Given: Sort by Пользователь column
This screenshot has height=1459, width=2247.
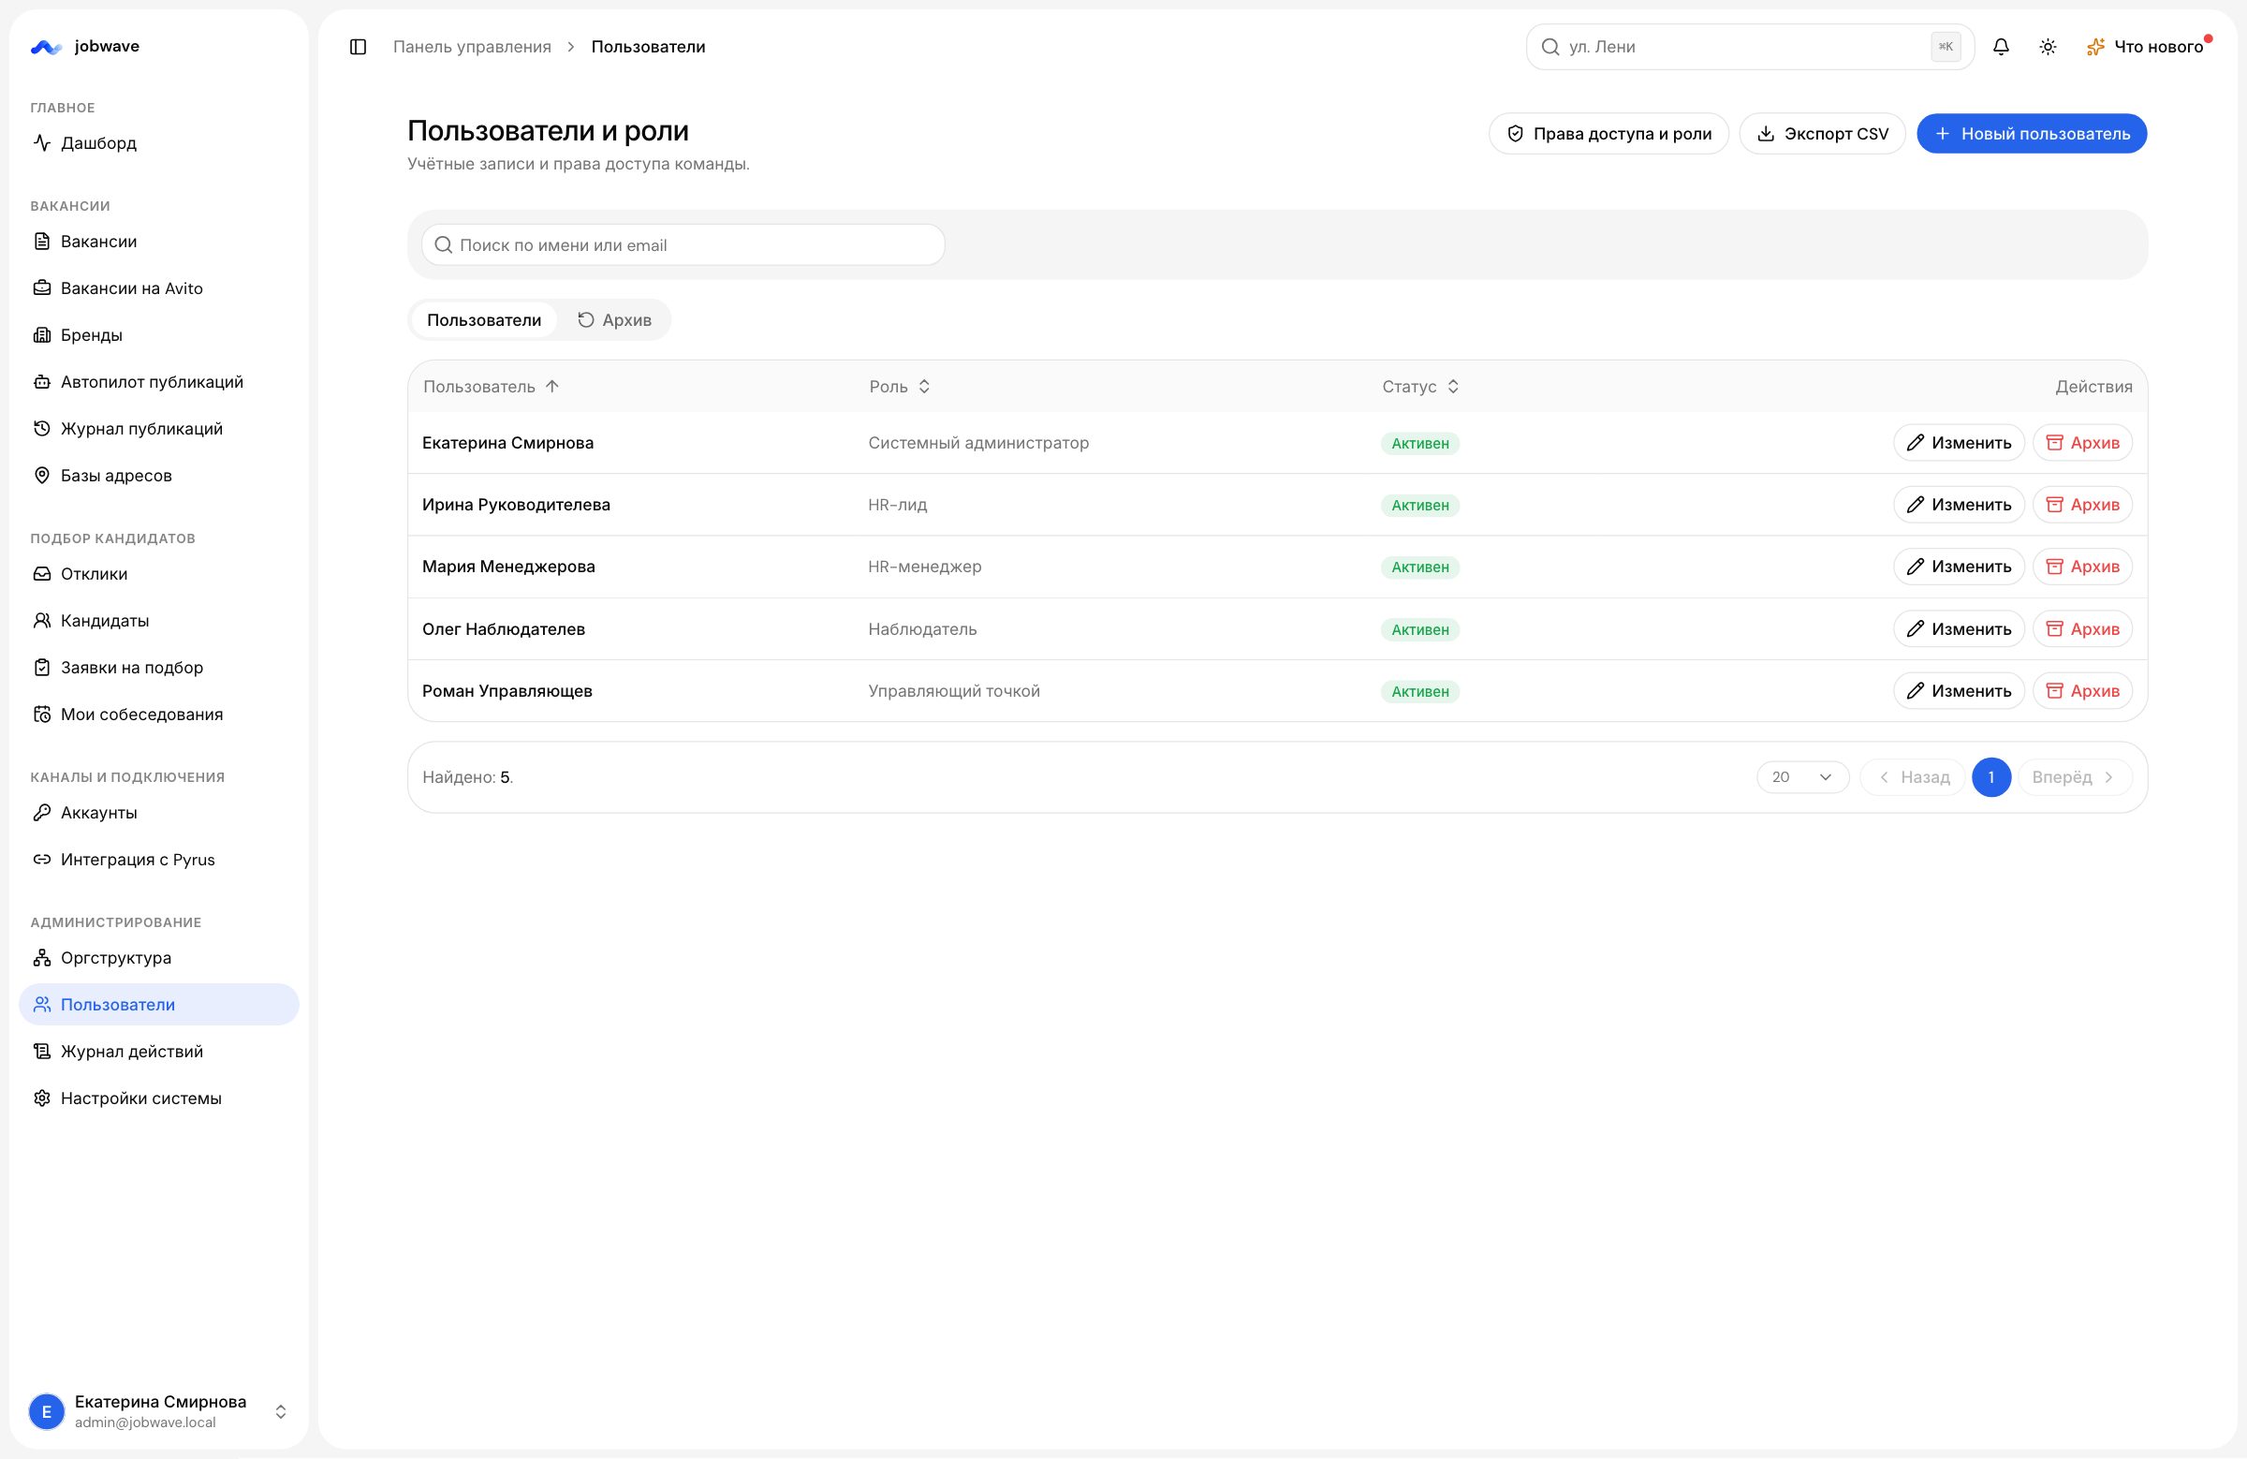Looking at the screenshot, I should tap(491, 386).
